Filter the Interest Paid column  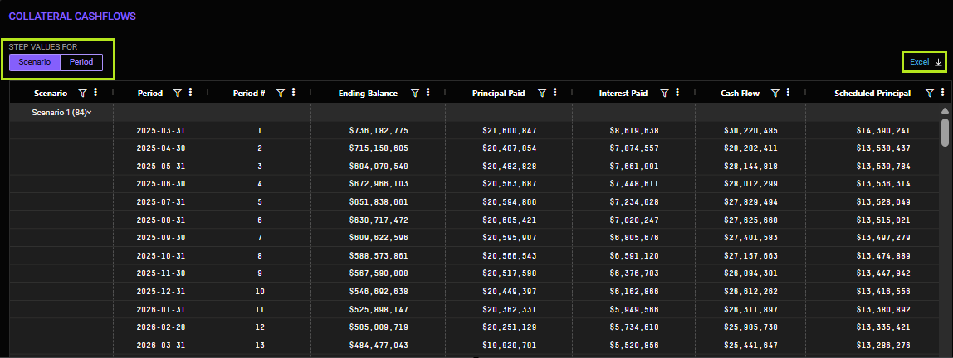[664, 93]
